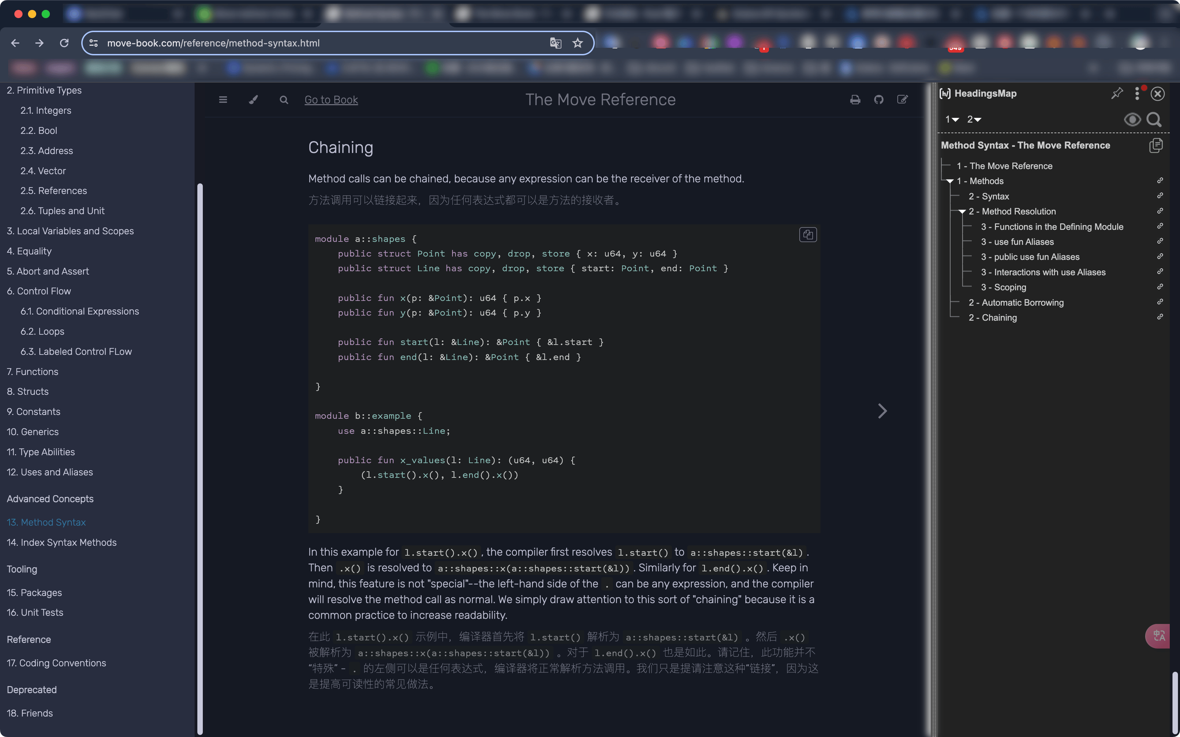View site information icon in address bar
This screenshot has height=737, width=1180.
tap(94, 43)
